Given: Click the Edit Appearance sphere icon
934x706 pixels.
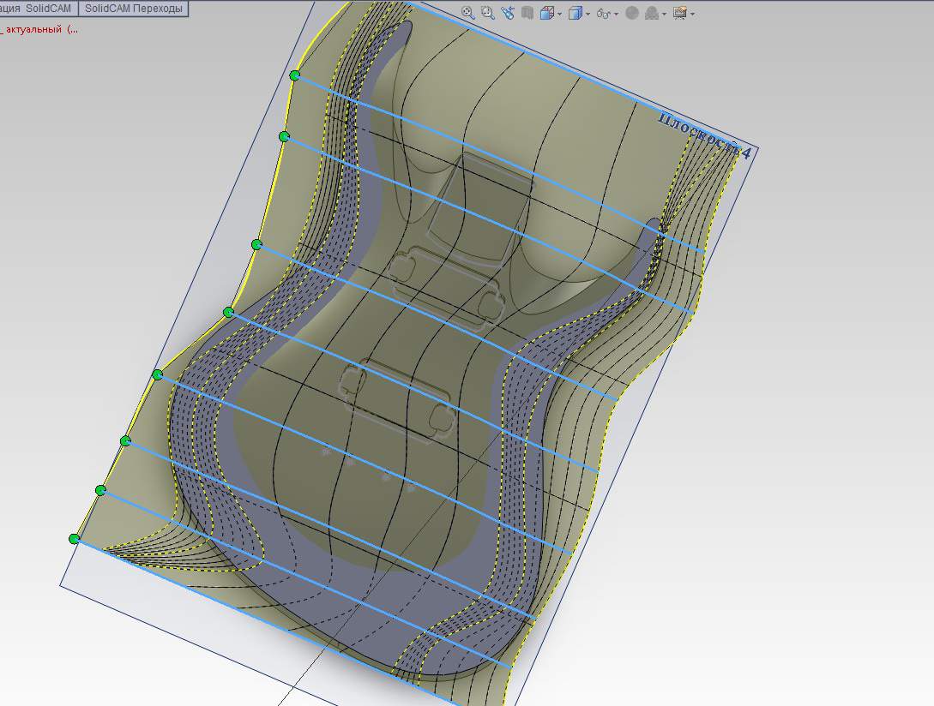Looking at the screenshot, I should [x=632, y=13].
